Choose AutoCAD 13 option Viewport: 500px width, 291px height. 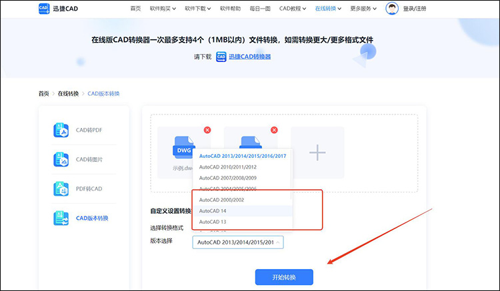click(x=243, y=222)
